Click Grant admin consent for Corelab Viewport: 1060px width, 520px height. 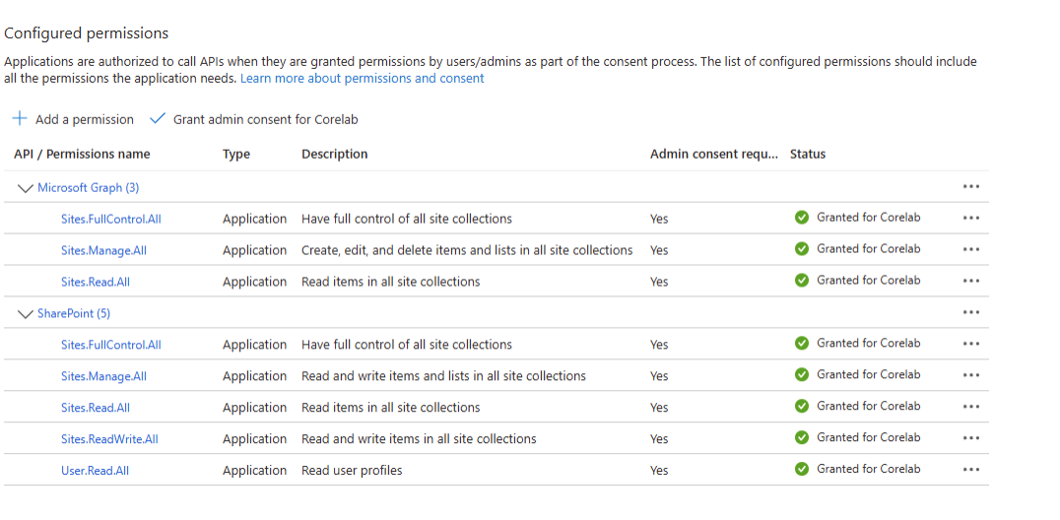tap(265, 119)
